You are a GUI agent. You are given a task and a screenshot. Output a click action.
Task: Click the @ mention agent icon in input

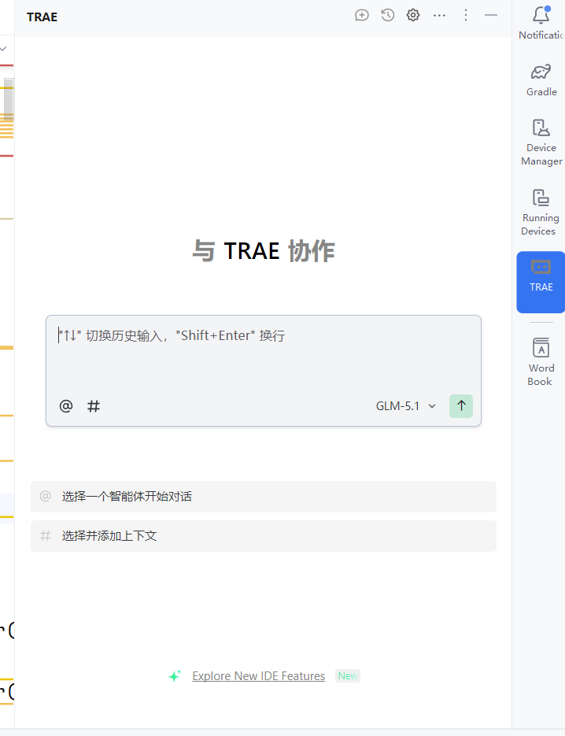pos(66,406)
